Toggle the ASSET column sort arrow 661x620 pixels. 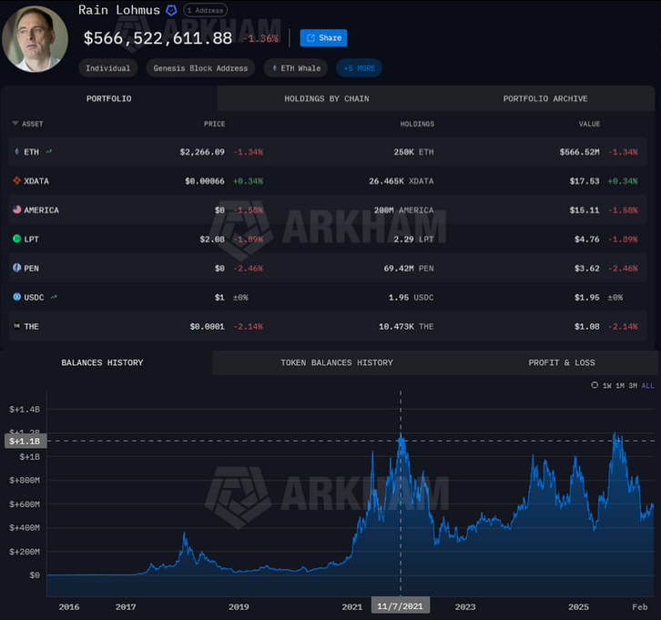15,124
